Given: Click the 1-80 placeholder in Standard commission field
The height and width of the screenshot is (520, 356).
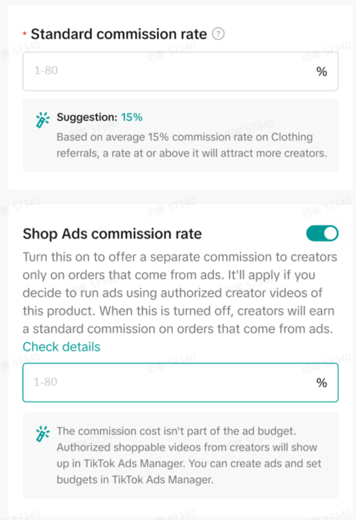Looking at the screenshot, I should pyautogui.click(x=46, y=70).
